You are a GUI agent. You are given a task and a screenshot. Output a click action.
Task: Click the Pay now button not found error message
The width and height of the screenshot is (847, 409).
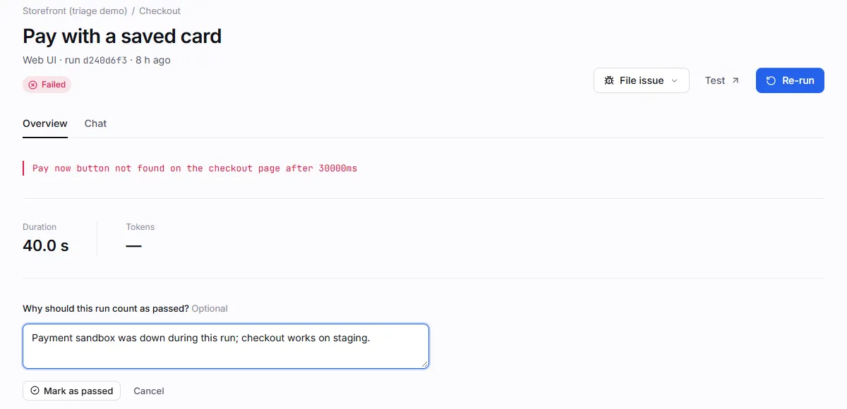pos(195,169)
